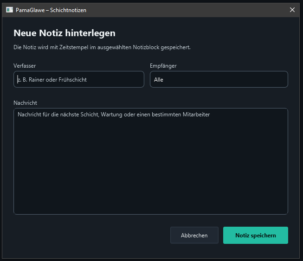The width and height of the screenshot is (303, 261).
Task: Click the Nachricht label
Action: [x=25, y=103]
